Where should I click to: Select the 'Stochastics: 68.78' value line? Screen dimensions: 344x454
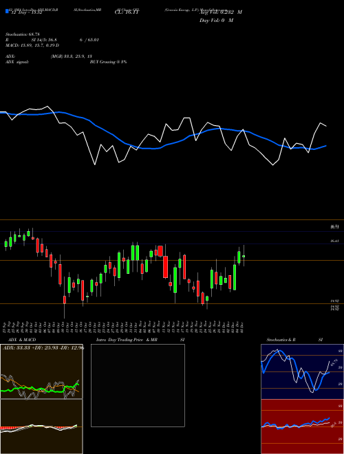click(x=23, y=34)
